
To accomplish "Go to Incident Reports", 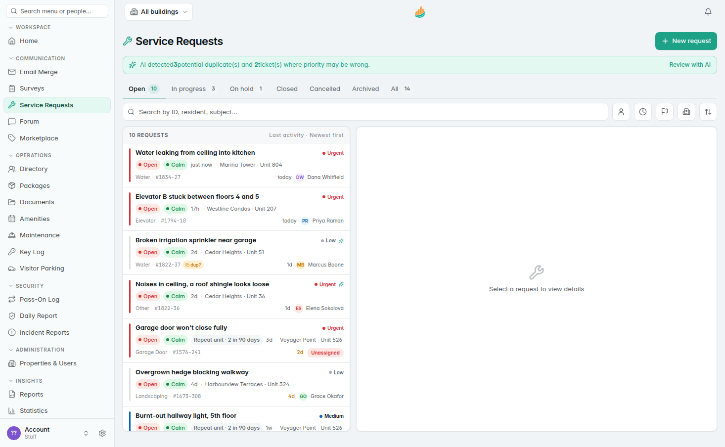I will coord(57,333).
